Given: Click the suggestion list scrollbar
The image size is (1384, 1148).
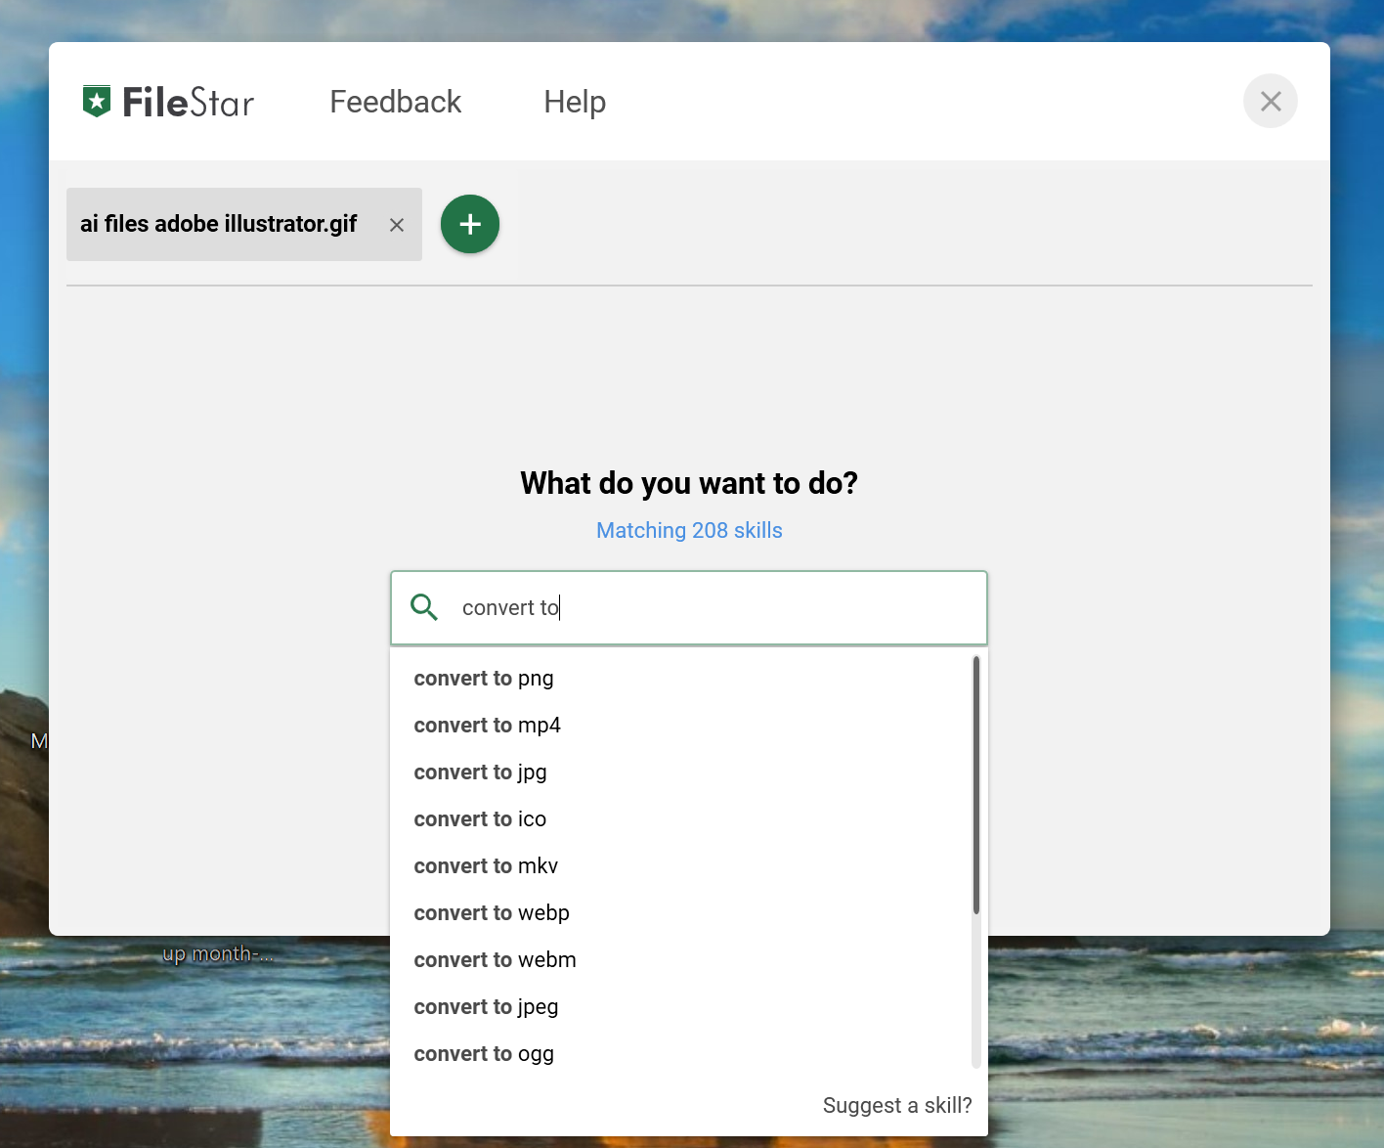Looking at the screenshot, I should tap(976, 785).
